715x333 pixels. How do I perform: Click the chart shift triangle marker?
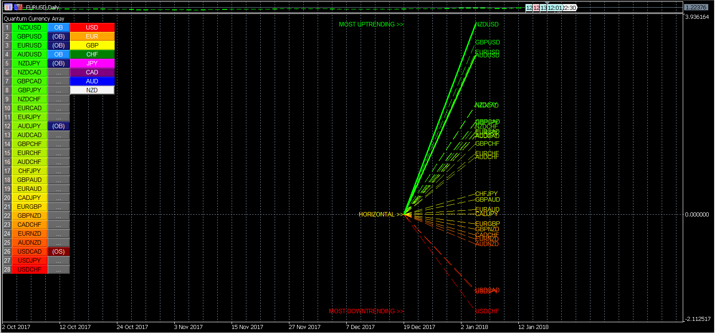pos(547,4)
